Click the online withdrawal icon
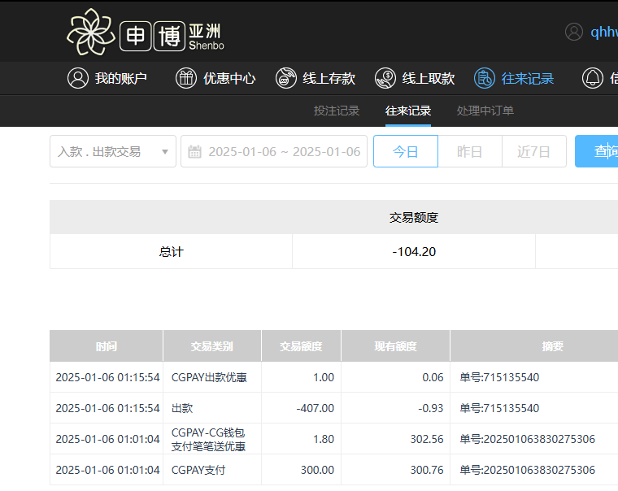This screenshot has height=491, width=618. (385, 78)
